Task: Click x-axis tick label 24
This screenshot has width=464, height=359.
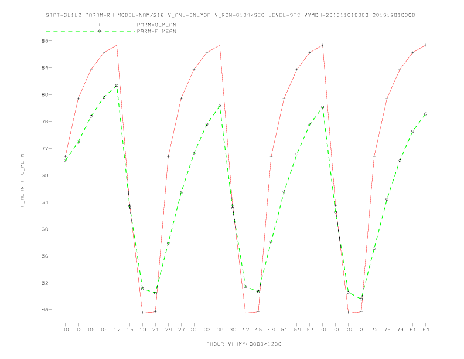Action: 168,330
